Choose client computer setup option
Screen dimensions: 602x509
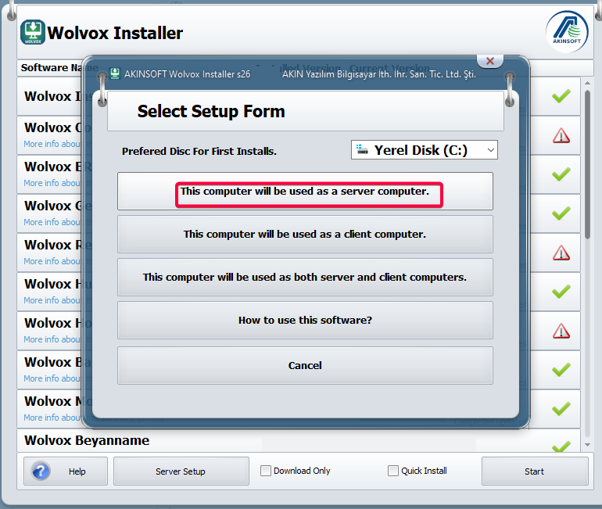point(305,235)
